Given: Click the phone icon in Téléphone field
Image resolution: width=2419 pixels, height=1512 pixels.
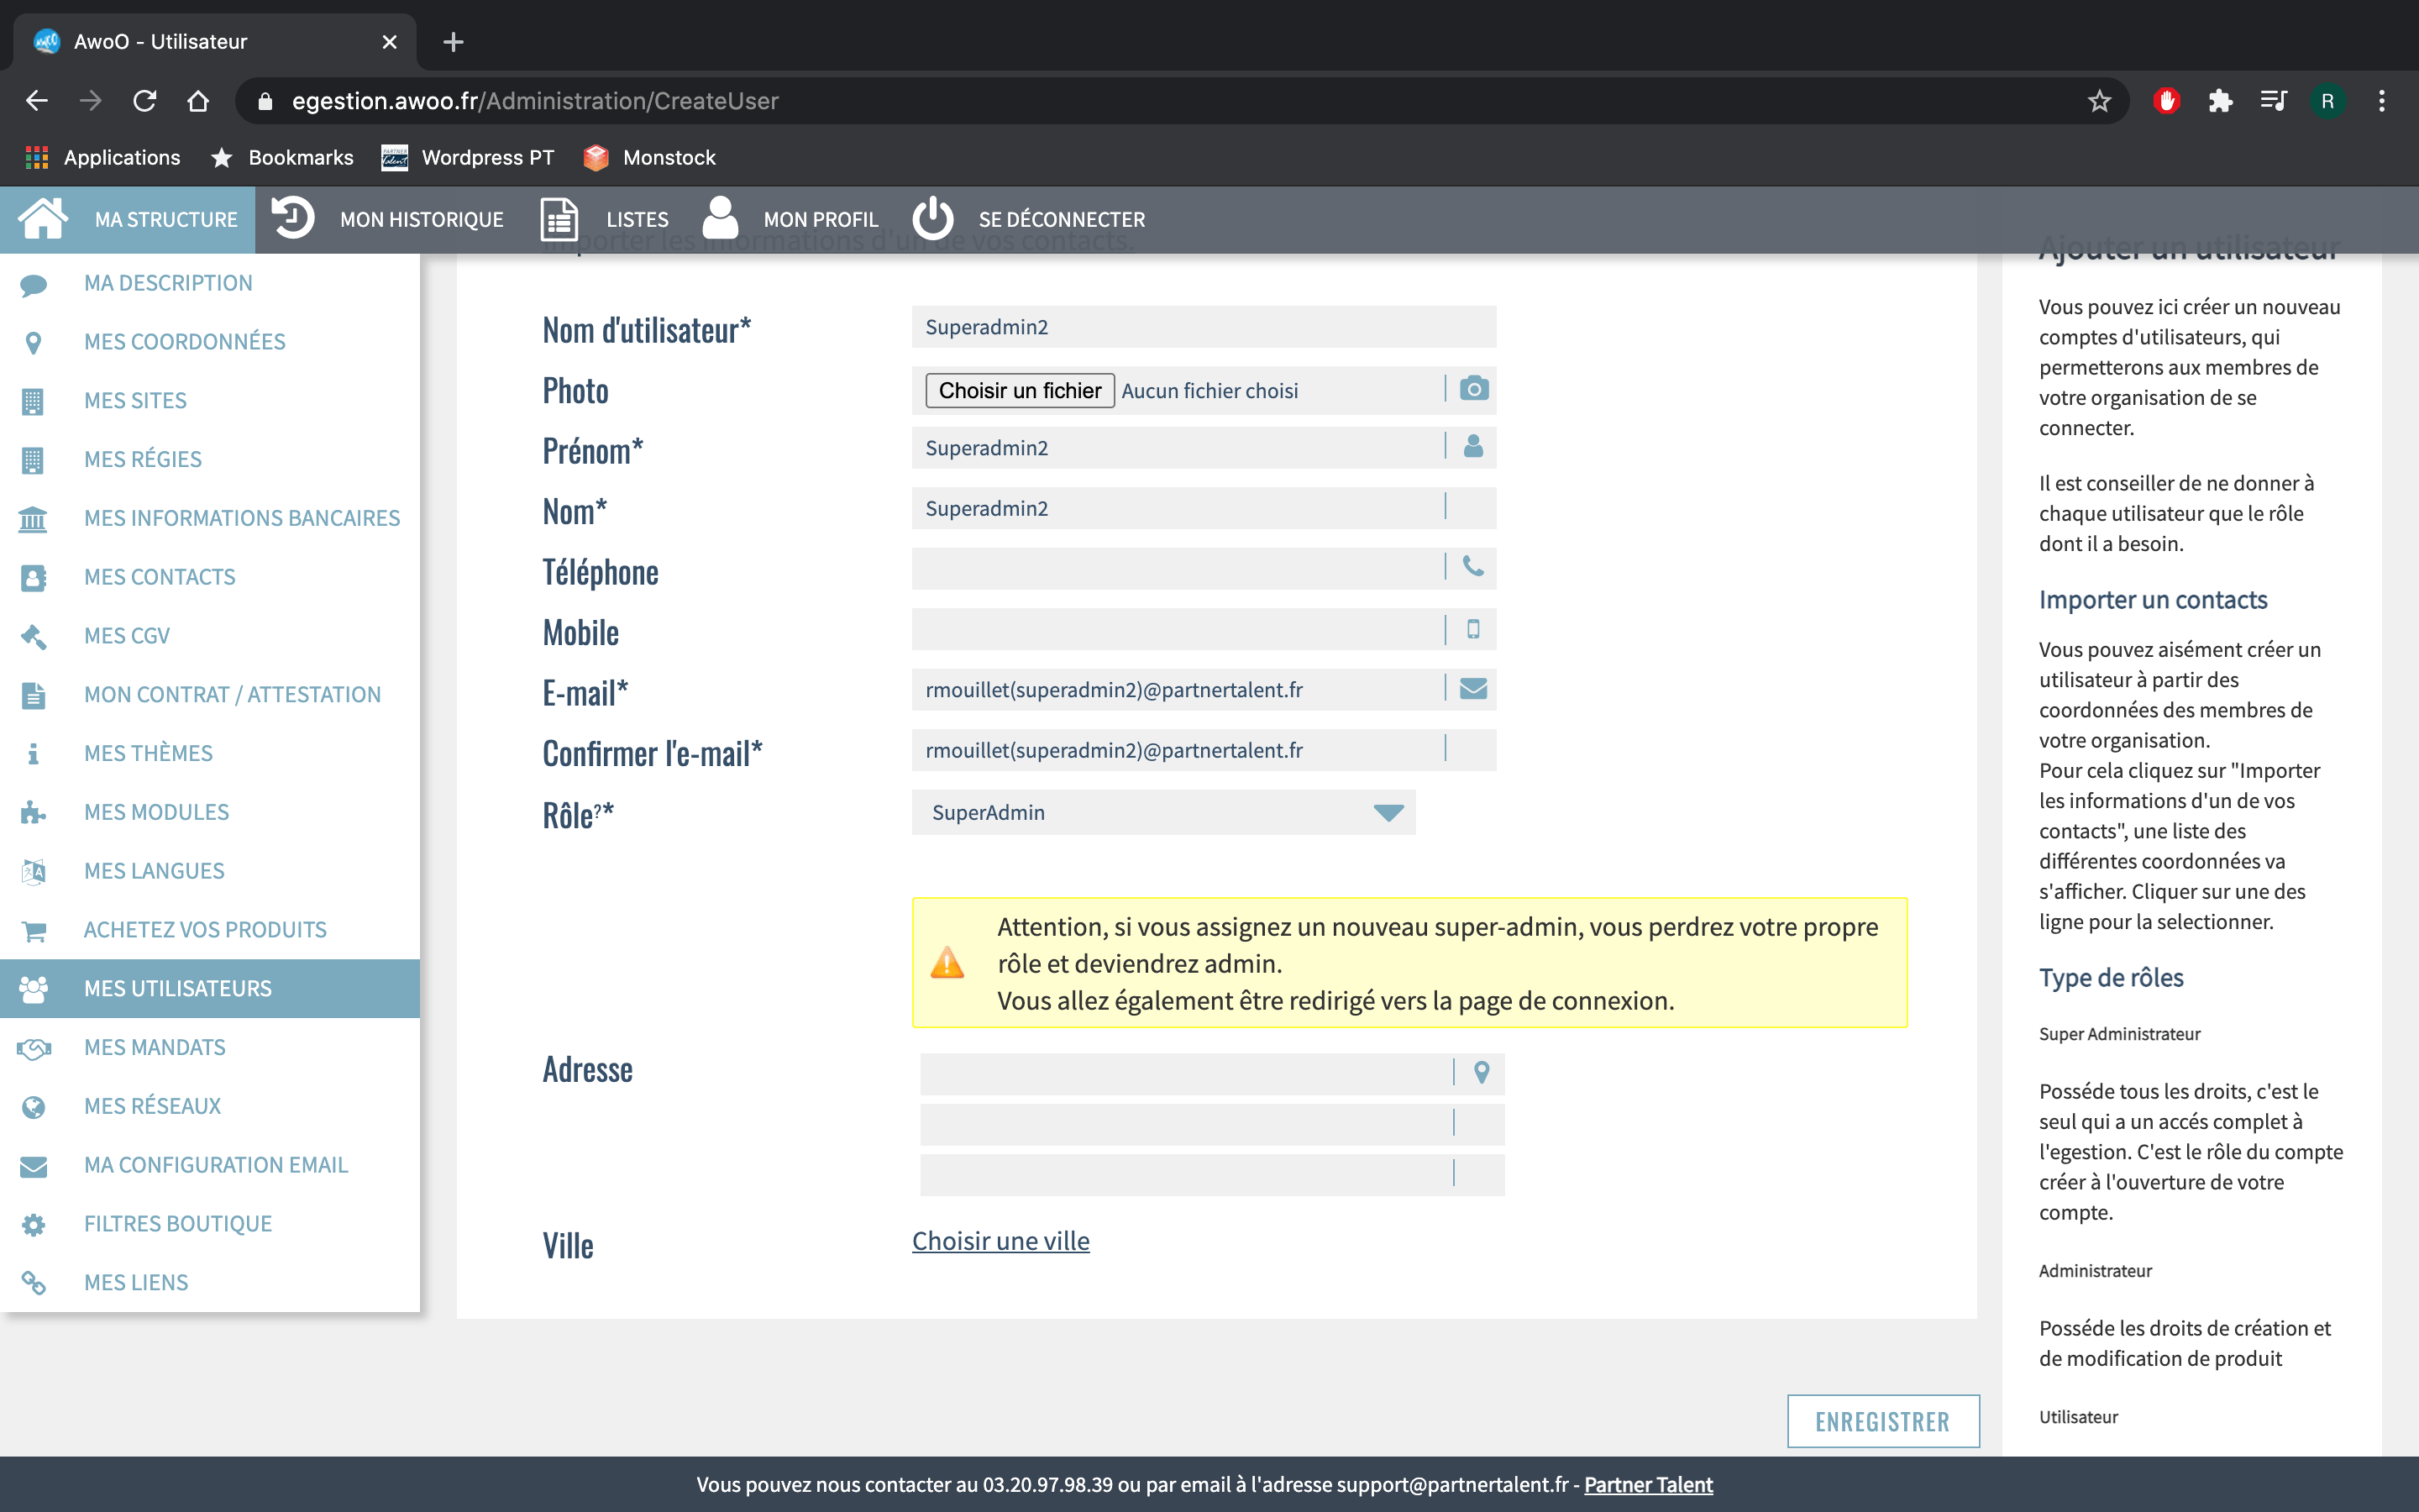Looking at the screenshot, I should coord(1473,567).
